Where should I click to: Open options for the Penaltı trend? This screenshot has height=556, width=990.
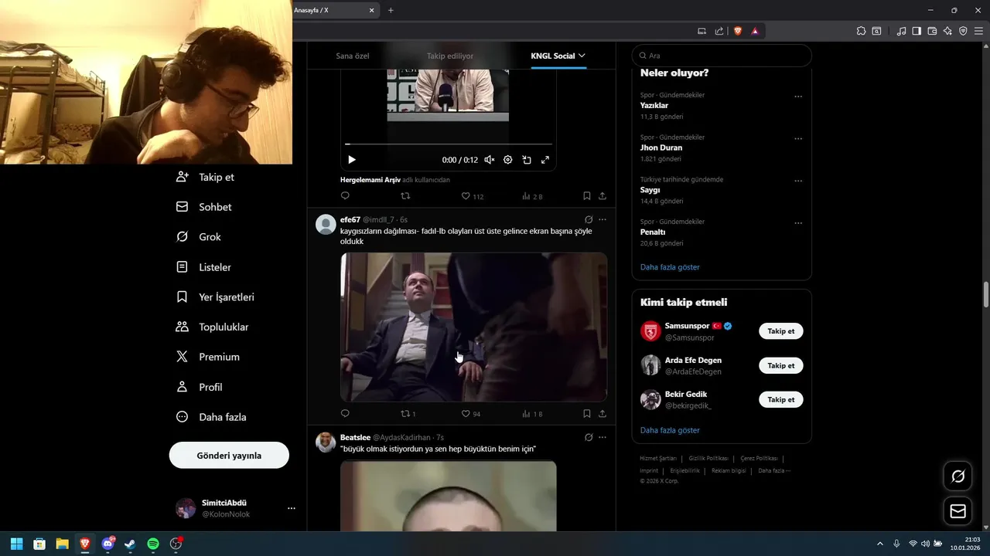pos(798,223)
